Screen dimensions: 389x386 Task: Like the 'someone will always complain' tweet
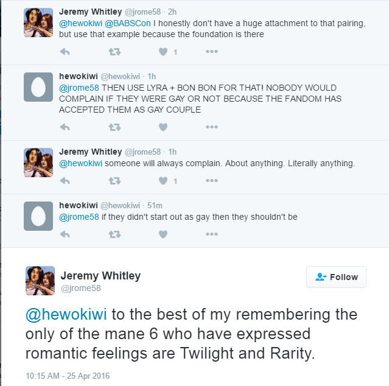[x=163, y=181]
